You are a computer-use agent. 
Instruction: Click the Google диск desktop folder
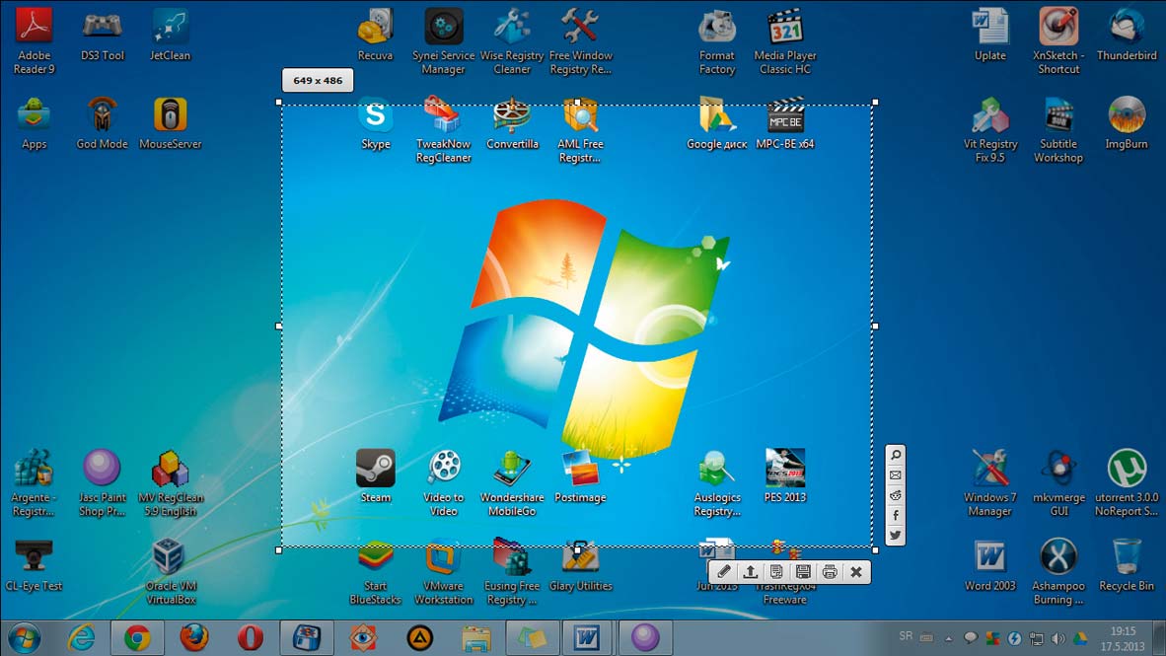pos(717,123)
